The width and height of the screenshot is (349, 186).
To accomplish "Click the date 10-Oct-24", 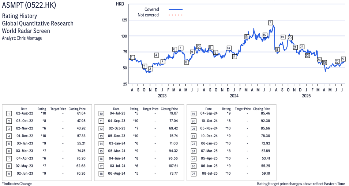I will pos(209,121).
